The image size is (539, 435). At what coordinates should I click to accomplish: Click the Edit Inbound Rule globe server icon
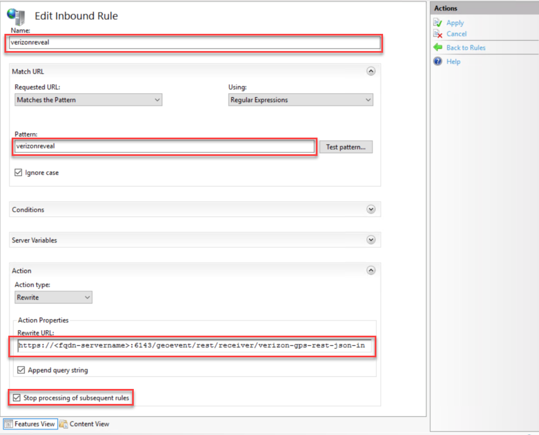click(16, 17)
